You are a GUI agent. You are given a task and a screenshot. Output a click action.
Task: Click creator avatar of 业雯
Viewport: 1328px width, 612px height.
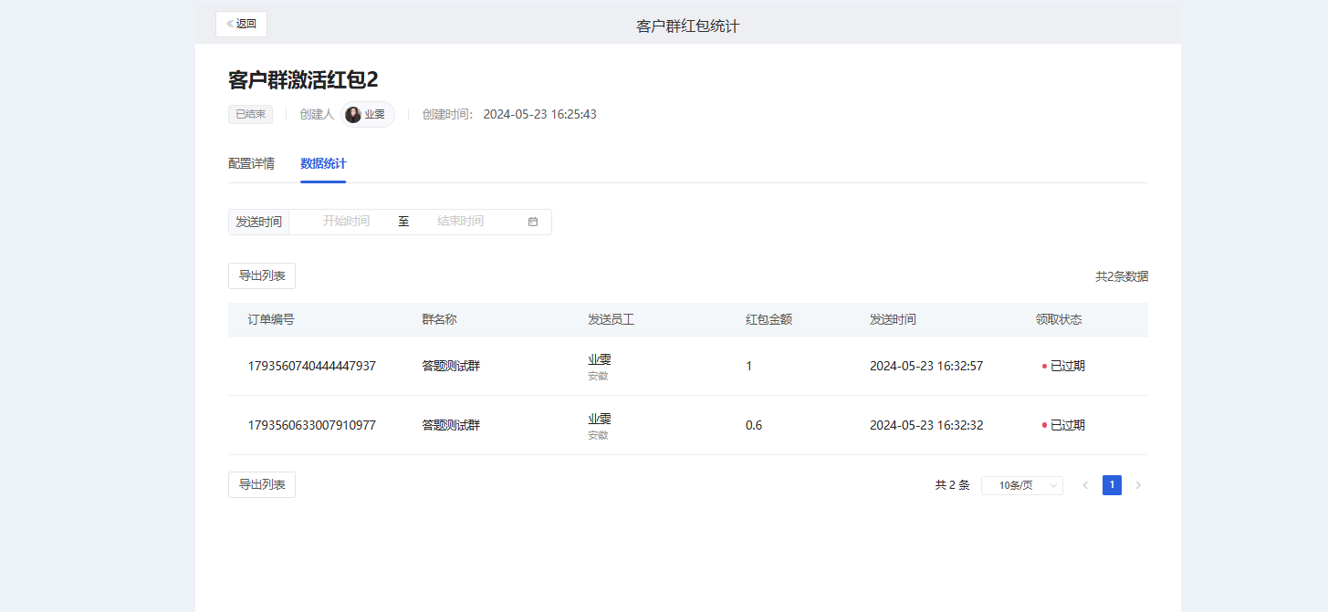[353, 115]
